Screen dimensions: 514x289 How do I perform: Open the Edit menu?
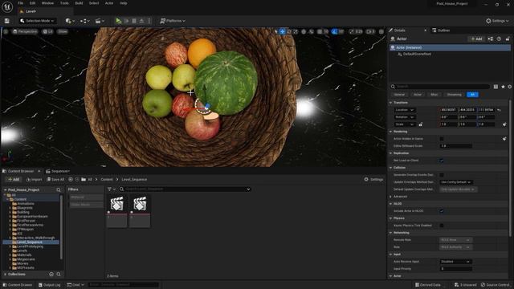click(32, 3)
